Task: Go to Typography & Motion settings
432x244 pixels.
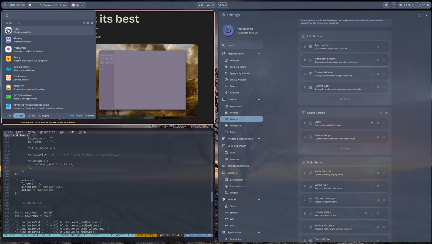Action: 241,73
